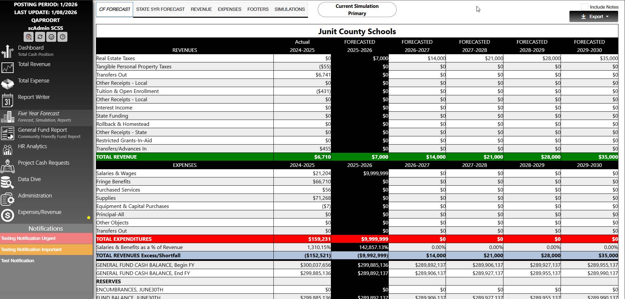This screenshot has height=299, width=625.
Task: Click the refresh arrows icon in the sidebar
Action: 40,37
